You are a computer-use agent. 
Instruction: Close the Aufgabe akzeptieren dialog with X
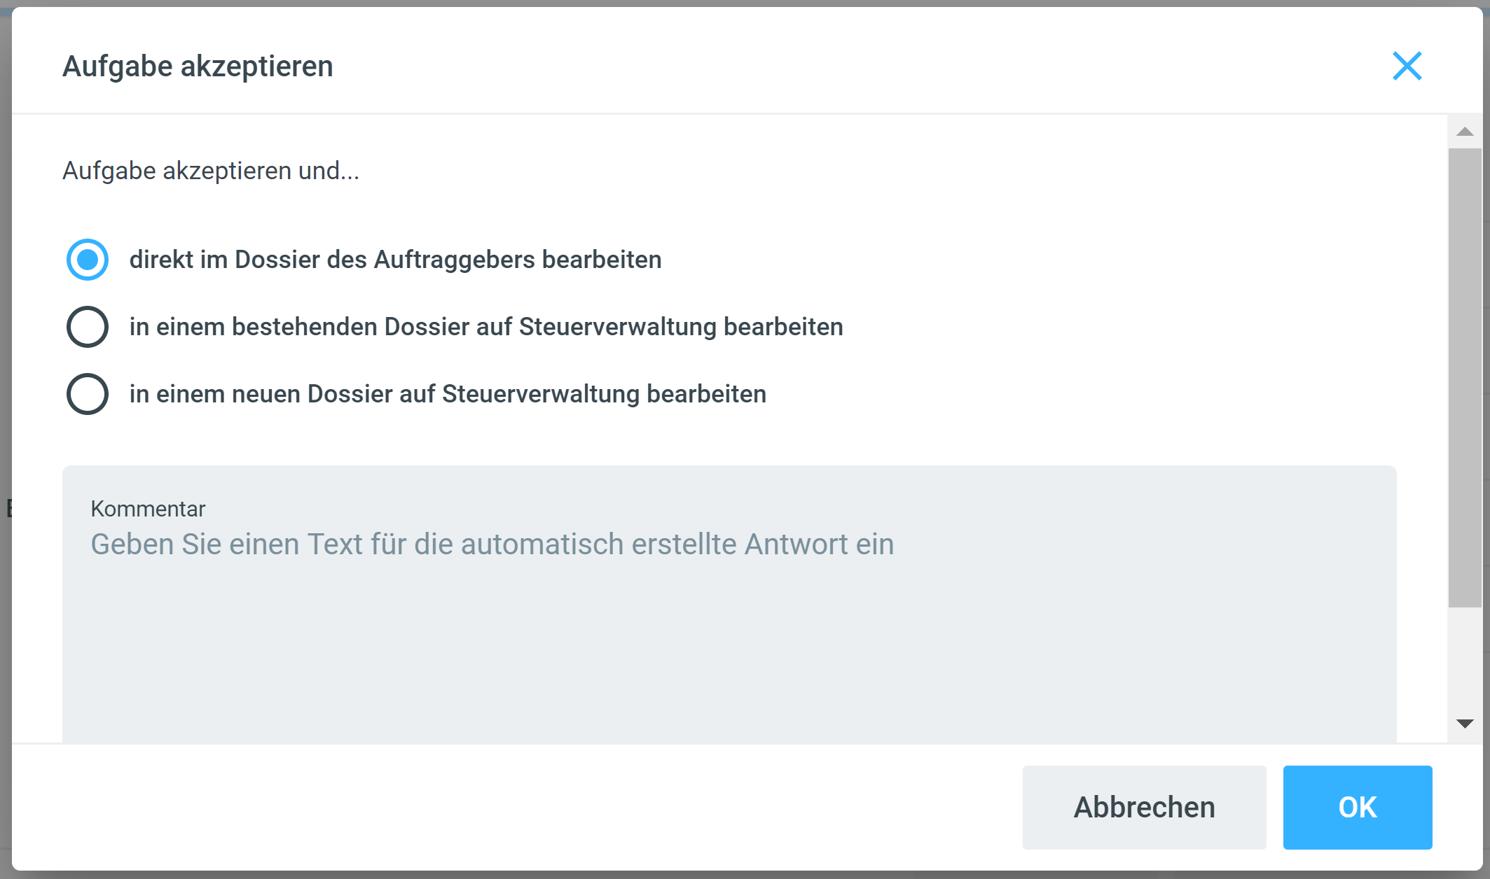coord(1407,66)
